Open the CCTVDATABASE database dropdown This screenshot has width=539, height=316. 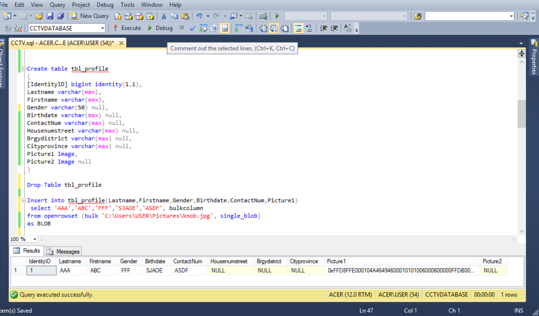click(x=103, y=28)
